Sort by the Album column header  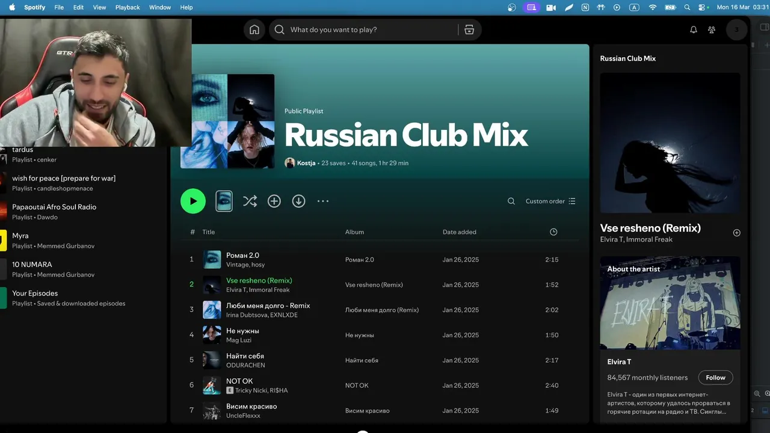(354, 232)
